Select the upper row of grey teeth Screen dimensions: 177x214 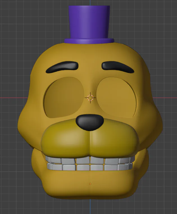pyautogui.click(x=90, y=160)
